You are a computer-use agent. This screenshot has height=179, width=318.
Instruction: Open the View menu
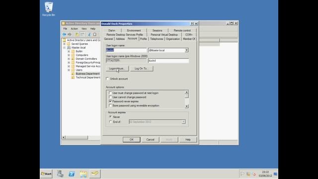click(84, 29)
